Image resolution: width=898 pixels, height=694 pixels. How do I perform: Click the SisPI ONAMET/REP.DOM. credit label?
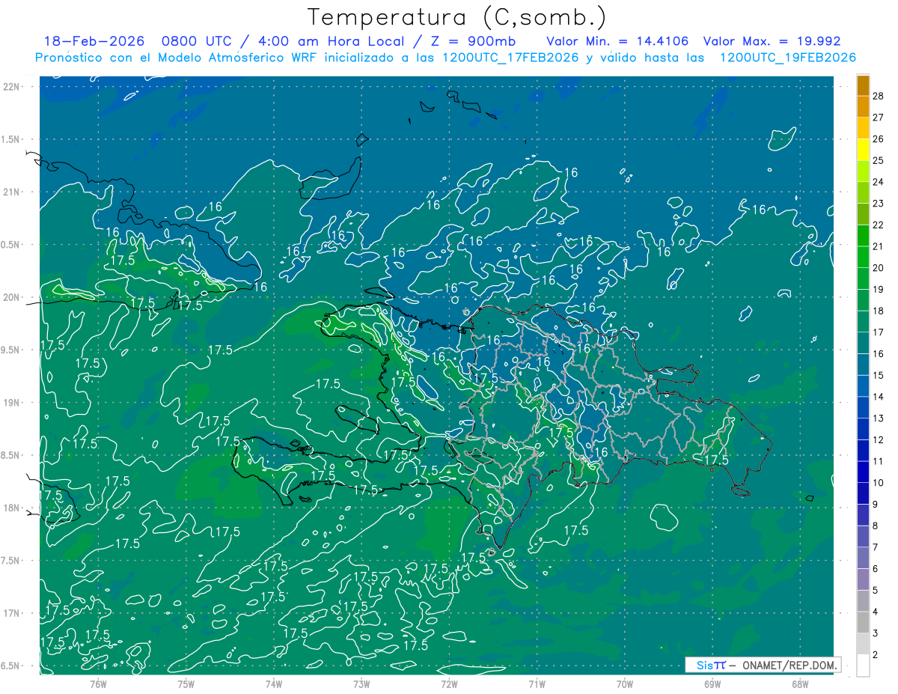pos(763,665)
